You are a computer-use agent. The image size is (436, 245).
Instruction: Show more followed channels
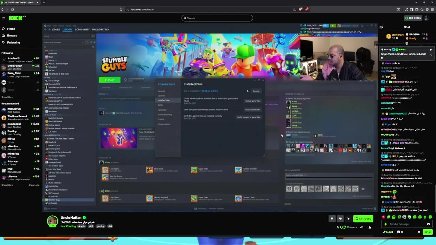(7, 97)
